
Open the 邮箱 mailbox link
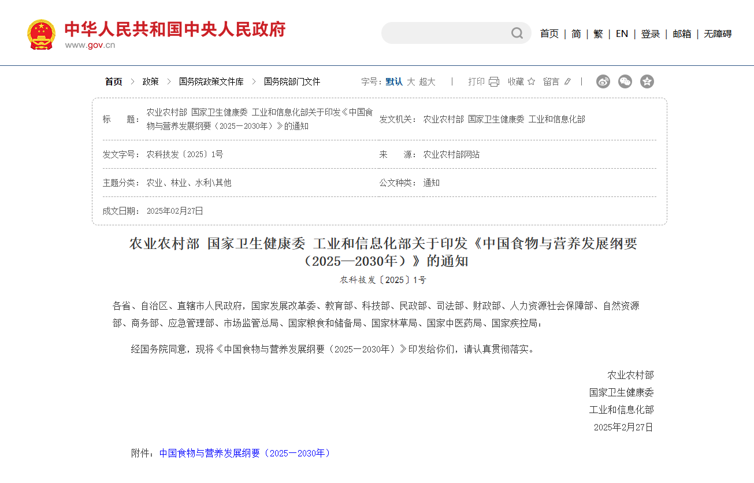682,34
